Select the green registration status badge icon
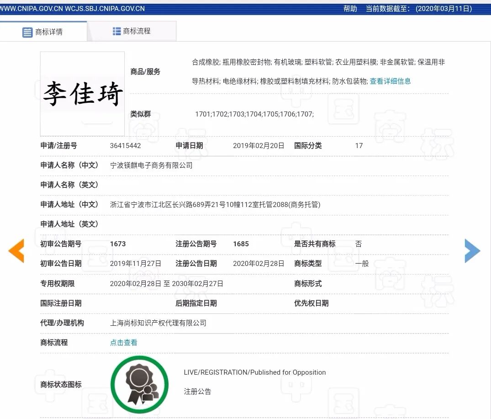491x419 pixels. pyautogui.click(x=139, y=384)
